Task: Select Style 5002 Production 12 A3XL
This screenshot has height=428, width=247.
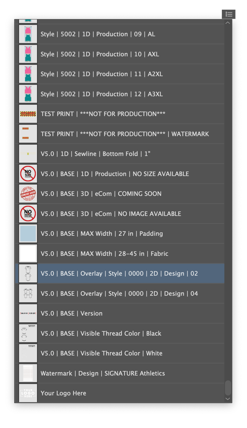Action: click(102, 94)
